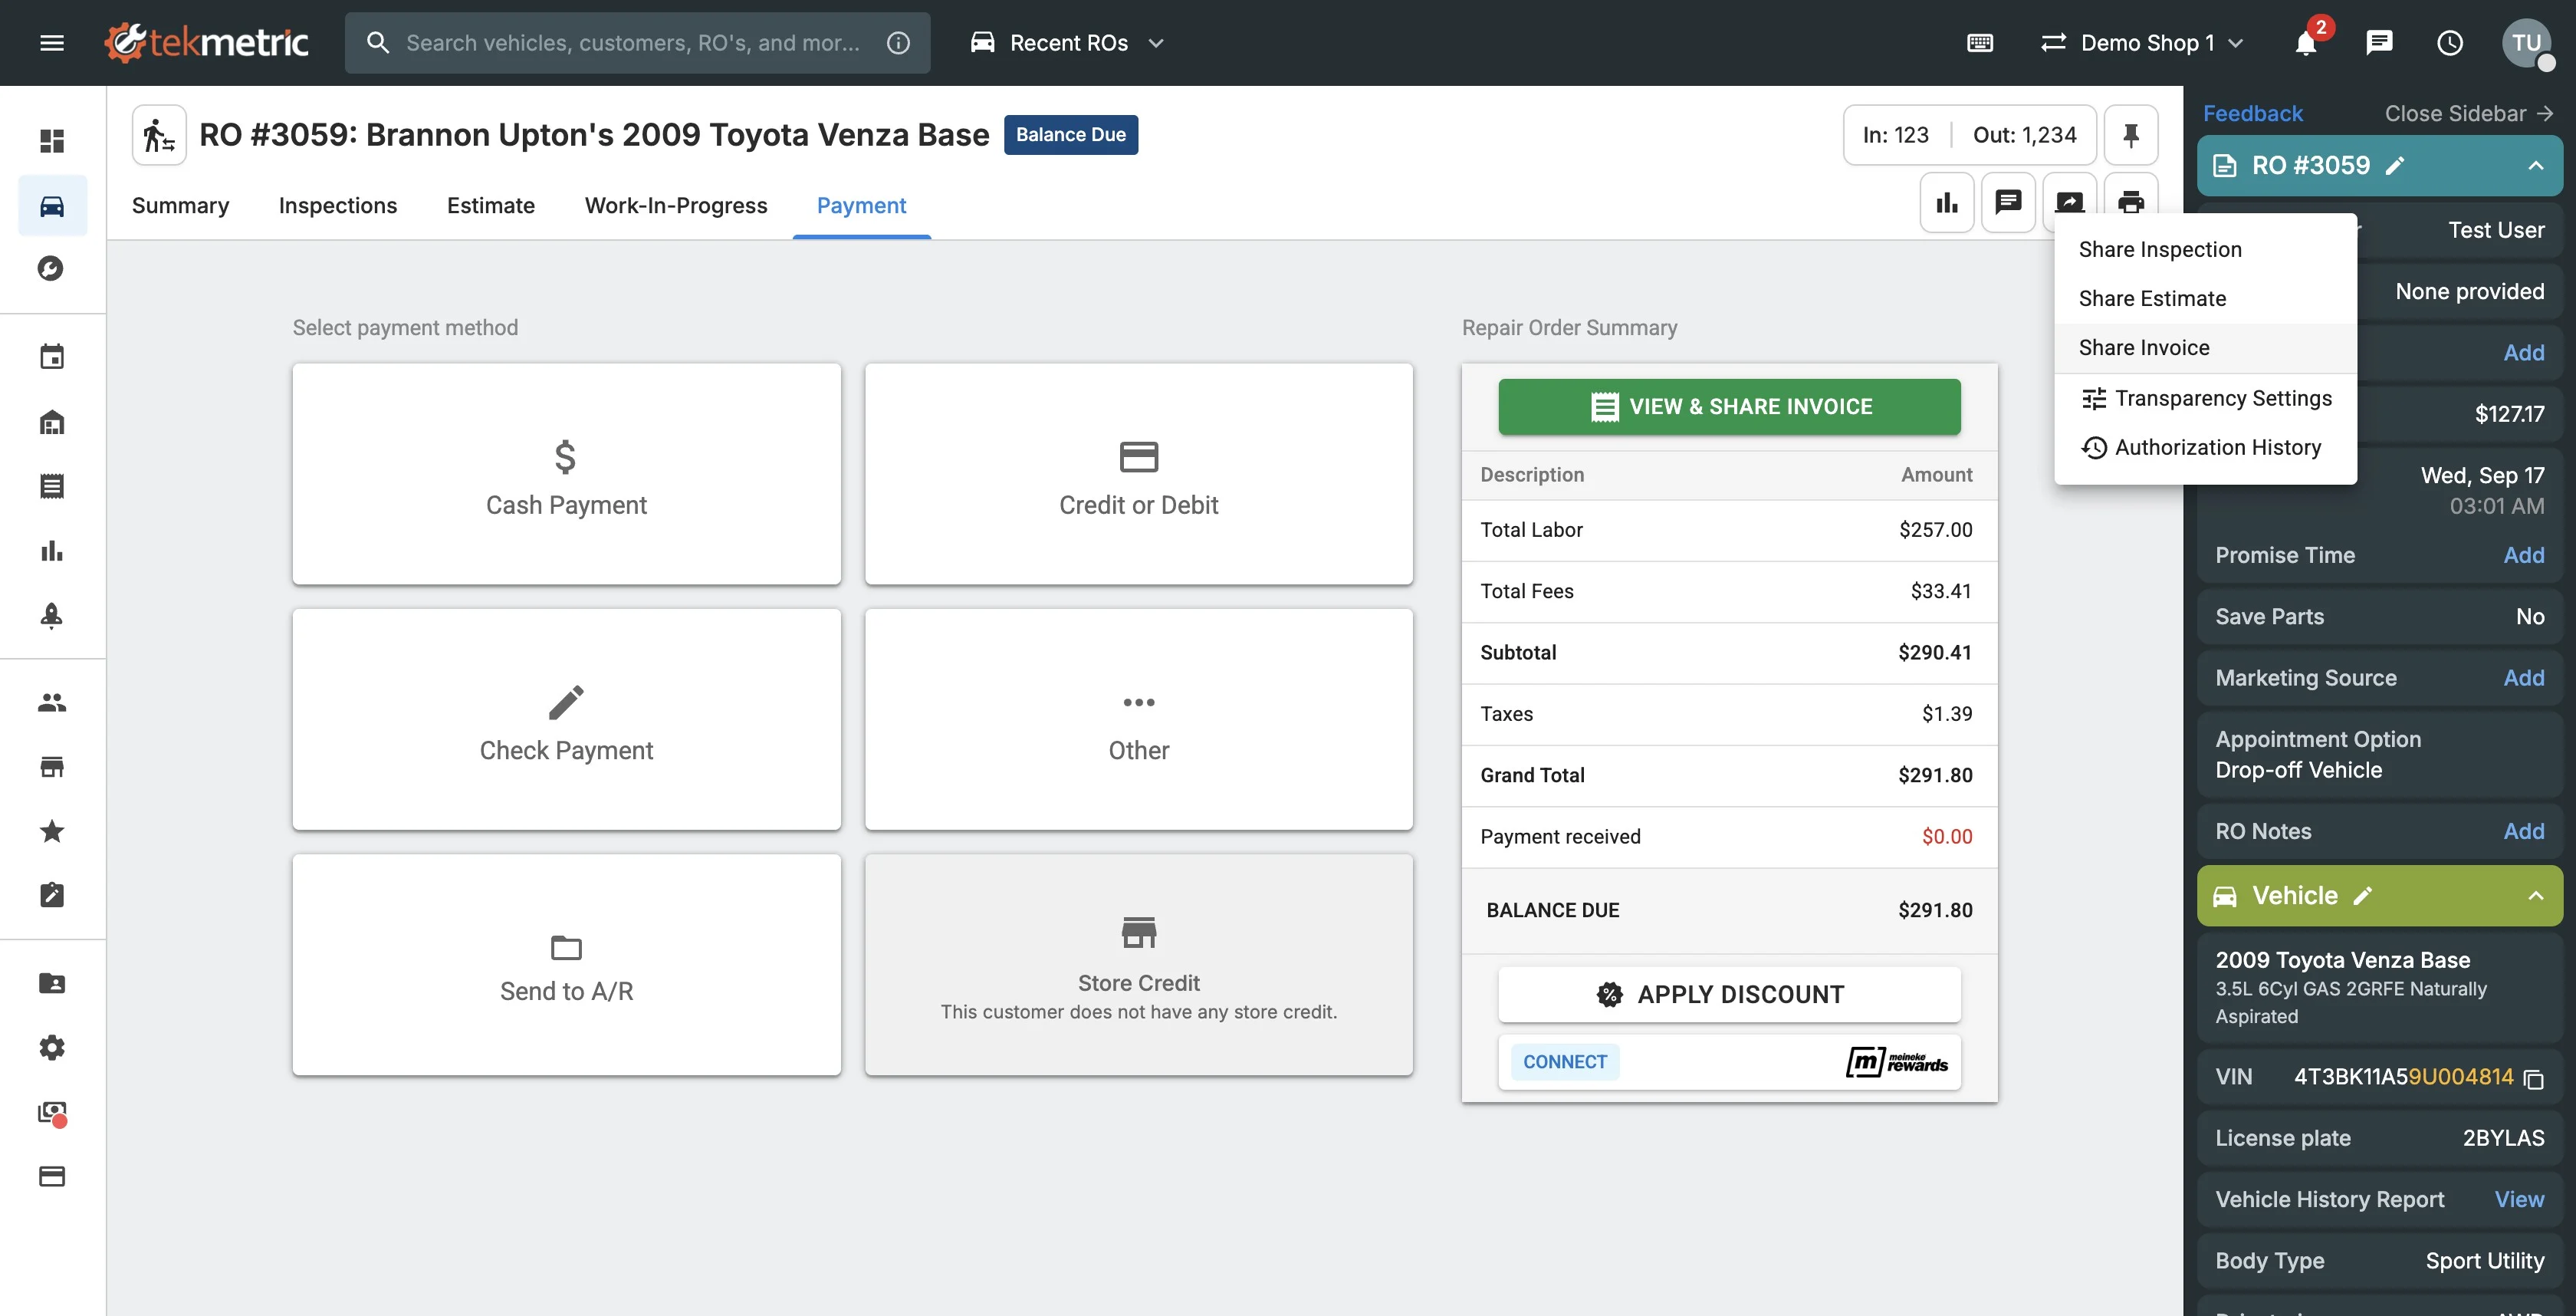Pin the repair order with pushpin icon
The width and height of the screenshot is (2576, 1316).
pos(2130,135)
